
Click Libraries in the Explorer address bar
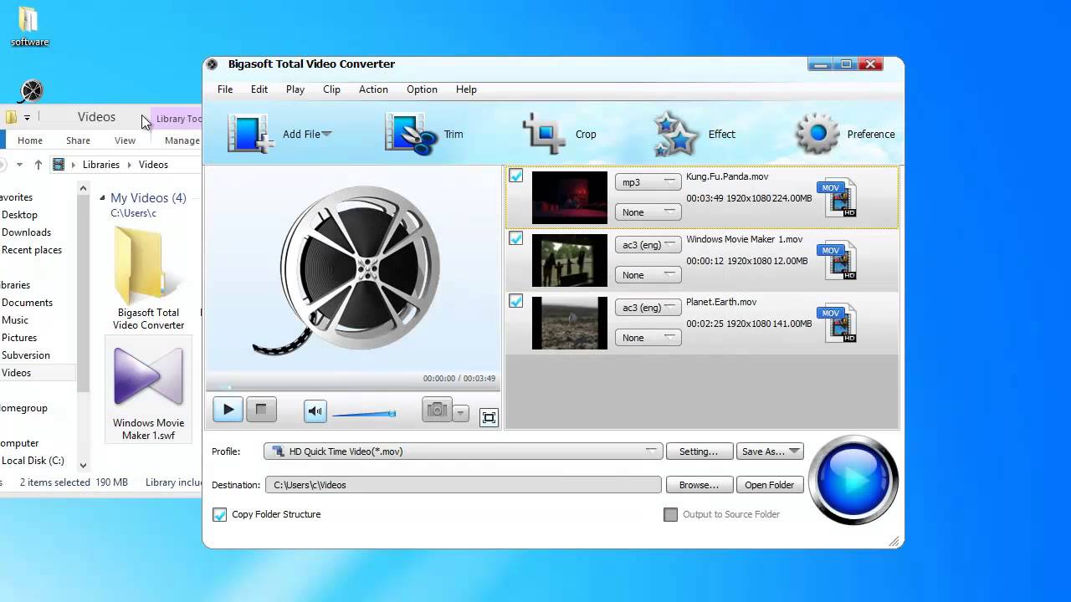(x=101, y=165)
